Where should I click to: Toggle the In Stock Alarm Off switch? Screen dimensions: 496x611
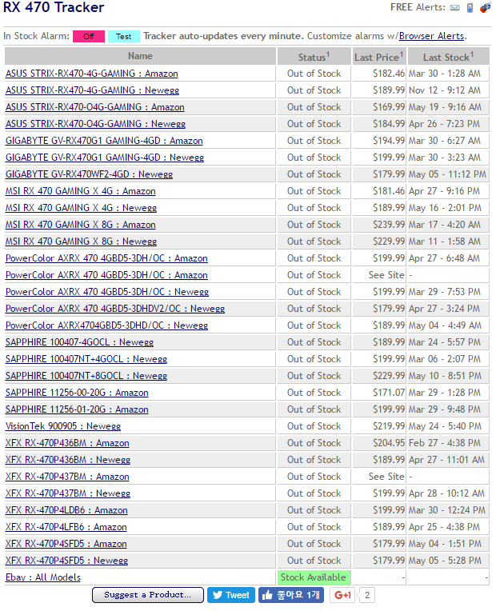(89, 36)
